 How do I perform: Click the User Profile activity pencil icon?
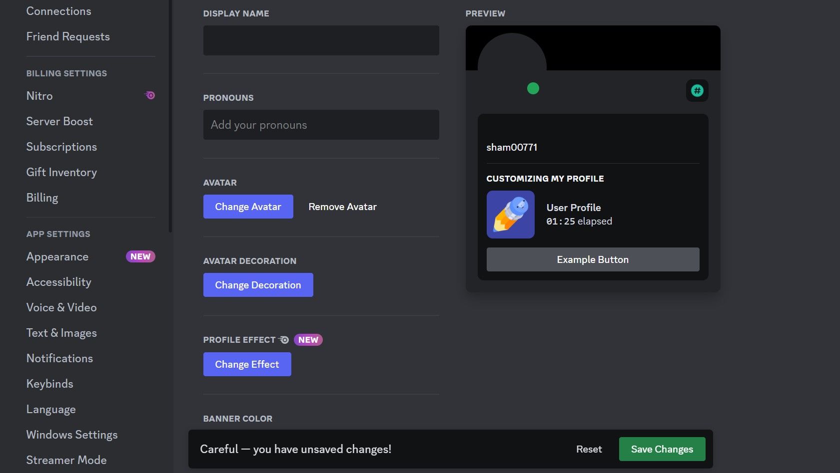coord(510,214)
